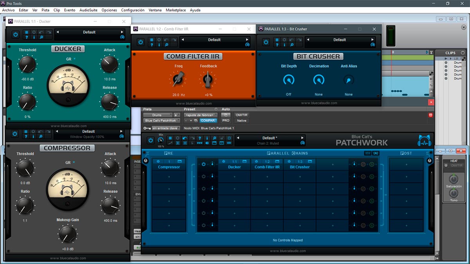Expand the Preset section menu arrow
The image size is (470, 264).
click(x=216, y=109)
